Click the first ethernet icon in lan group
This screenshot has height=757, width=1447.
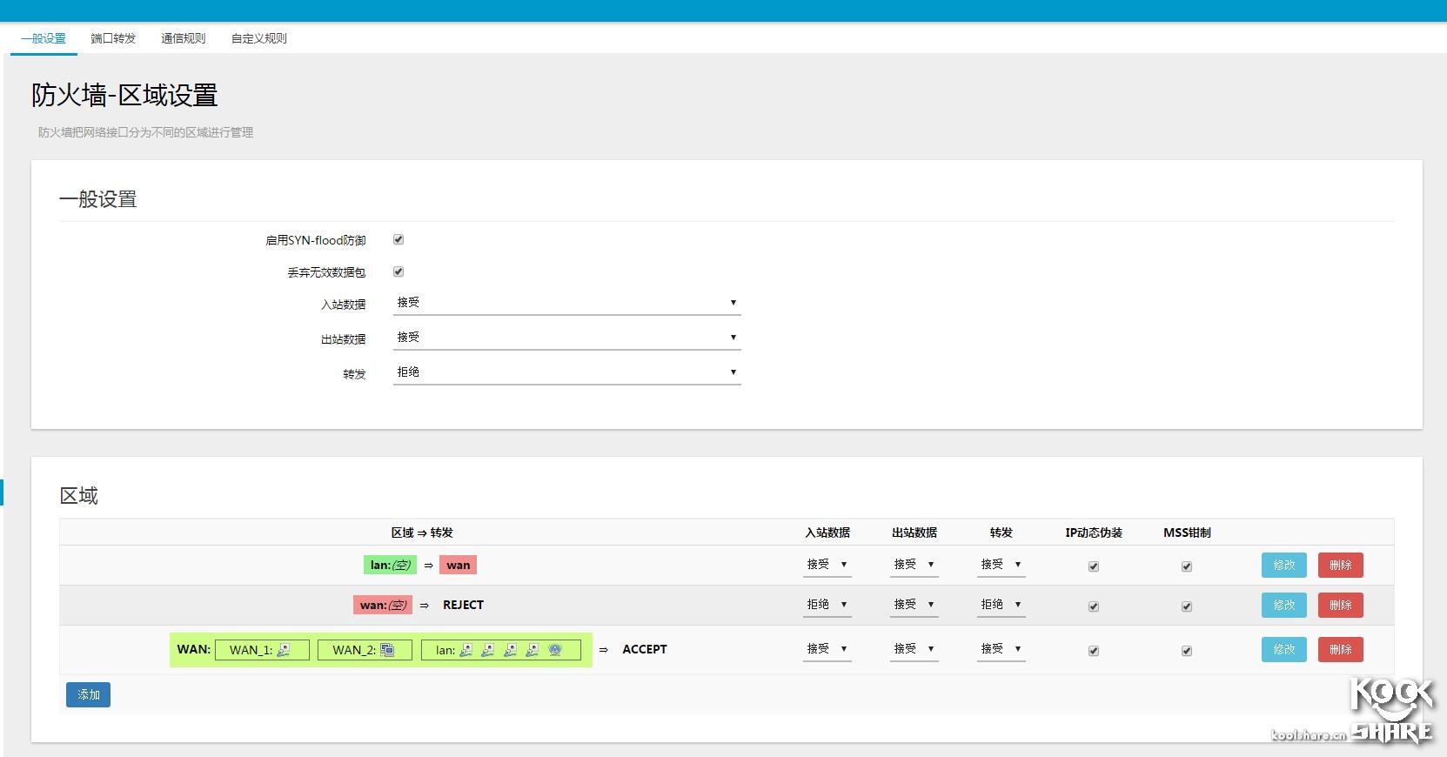[x=466, y=650]
